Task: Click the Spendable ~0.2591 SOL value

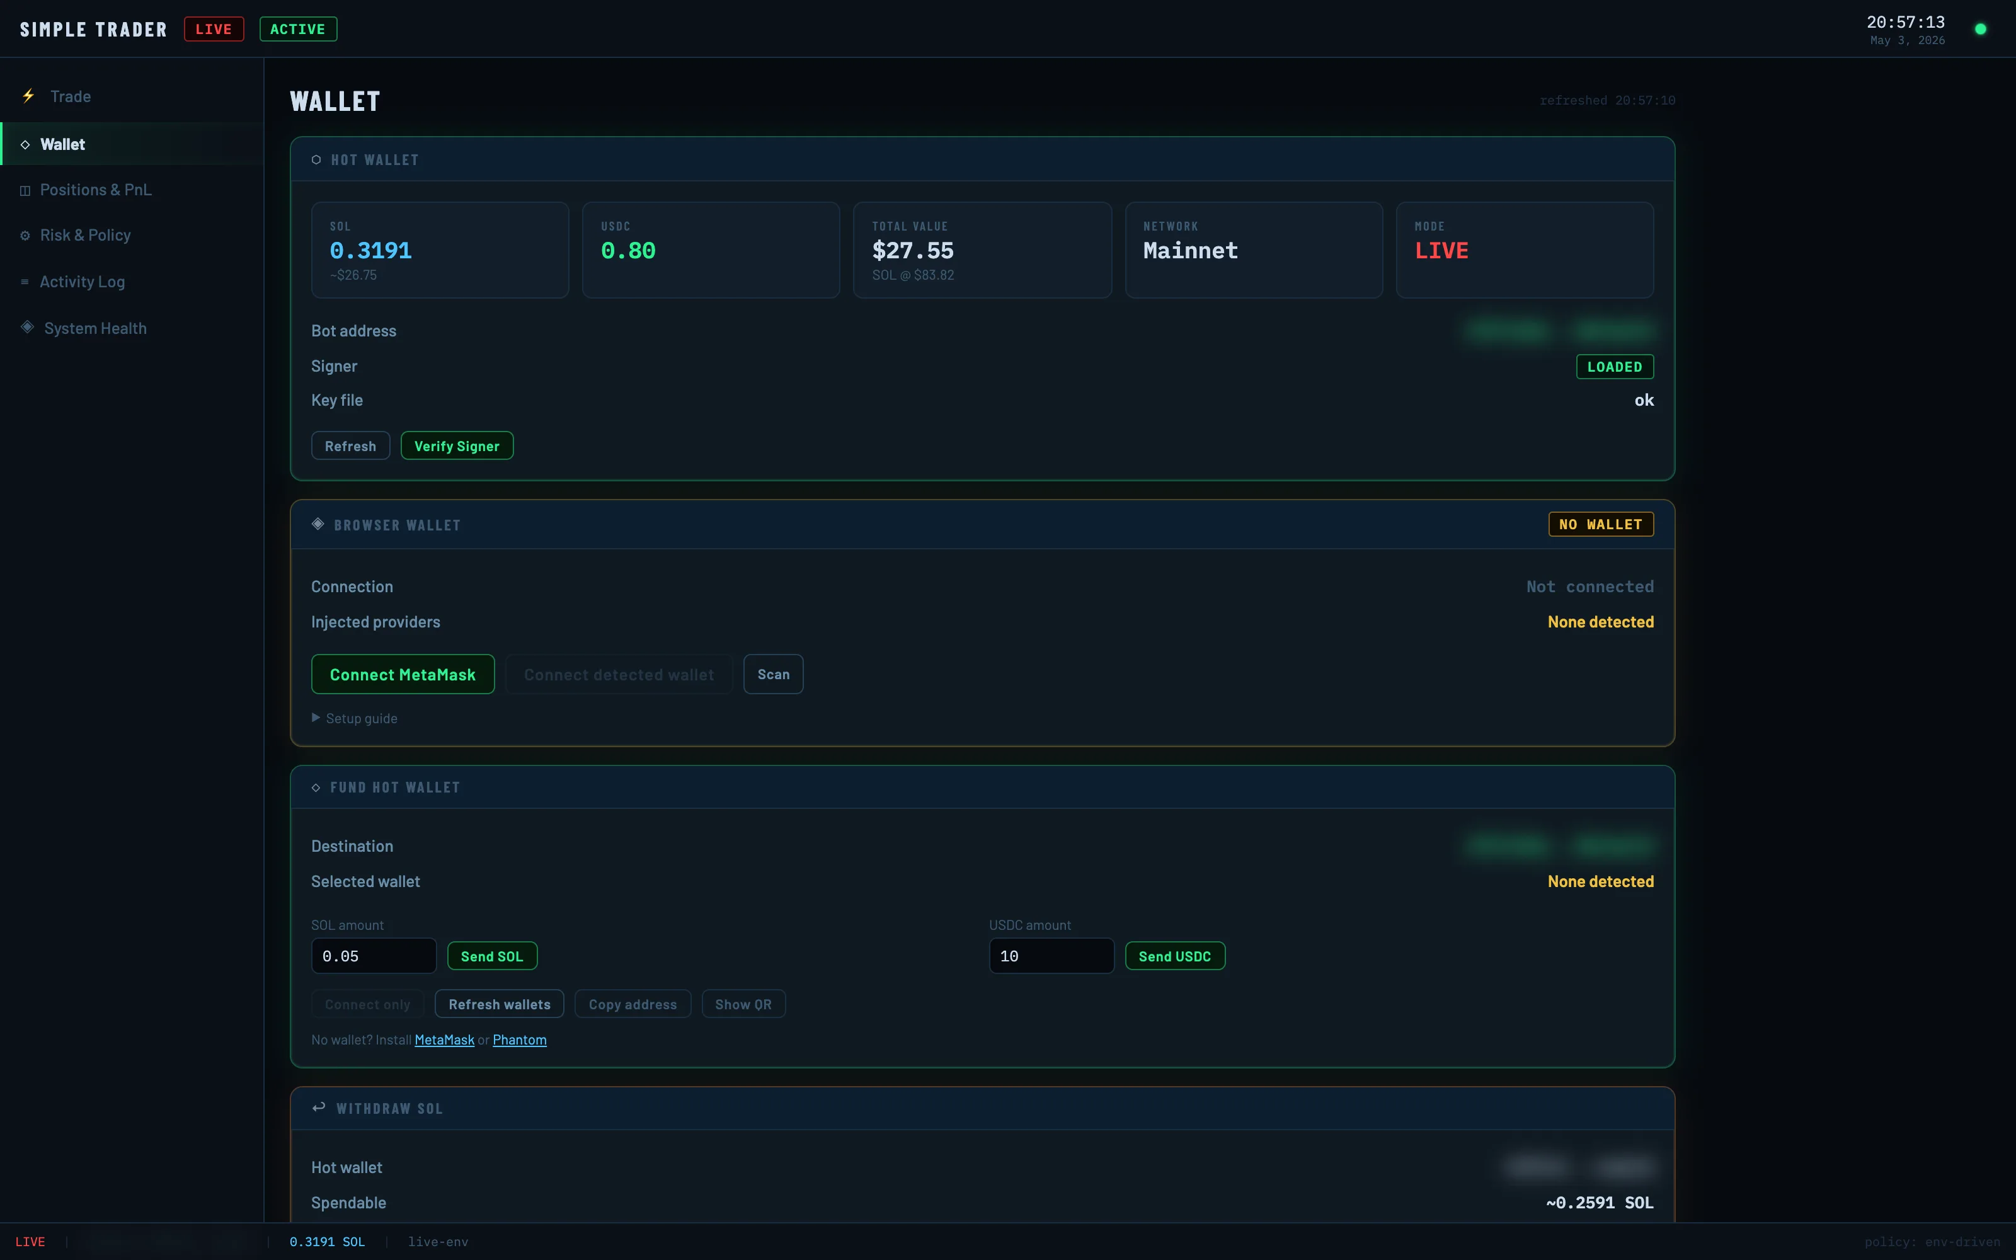Action: [1600, 1203]
